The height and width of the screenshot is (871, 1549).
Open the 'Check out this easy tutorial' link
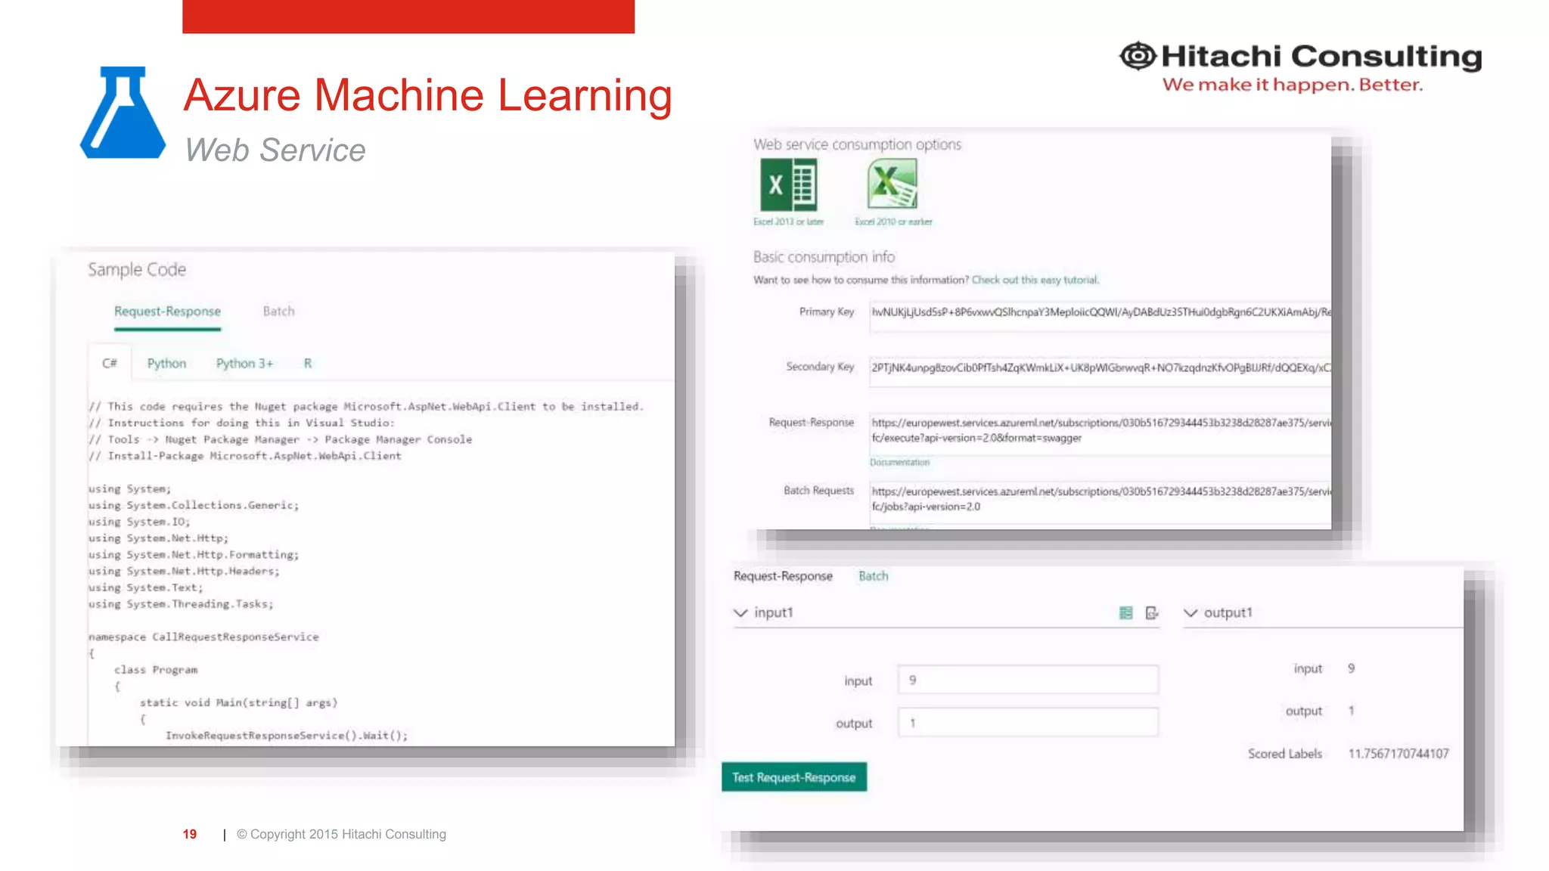pos(1035,280)
